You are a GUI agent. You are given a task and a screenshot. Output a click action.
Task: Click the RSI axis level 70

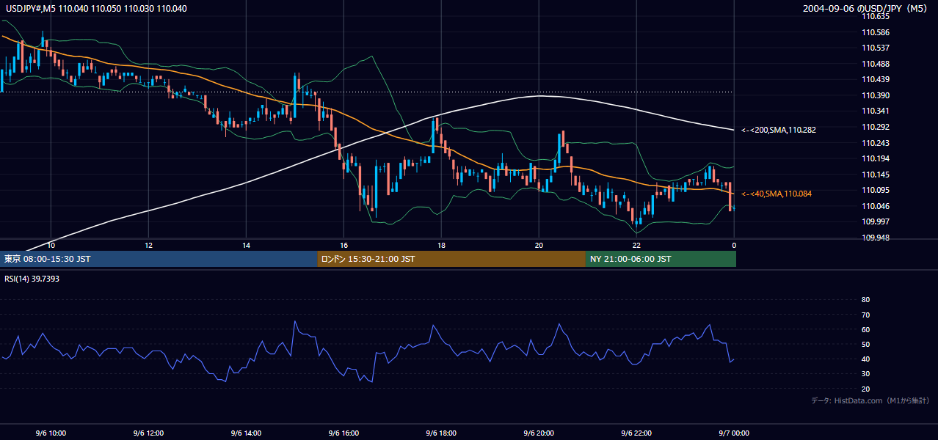pyautogui.click(x=865, y=315)
